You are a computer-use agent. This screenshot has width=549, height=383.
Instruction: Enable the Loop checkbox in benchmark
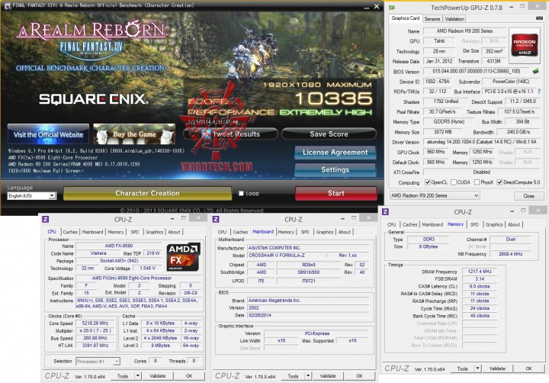coord(241,194)
